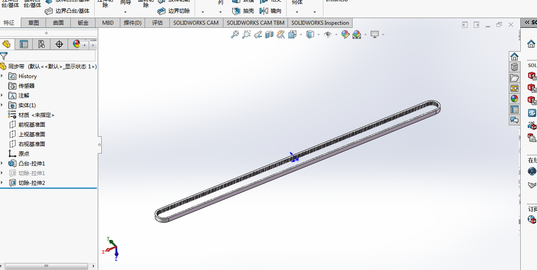Screen dimensions: 537x270
Task: Open the Appearances task pane tab
Action: point(514,99)
